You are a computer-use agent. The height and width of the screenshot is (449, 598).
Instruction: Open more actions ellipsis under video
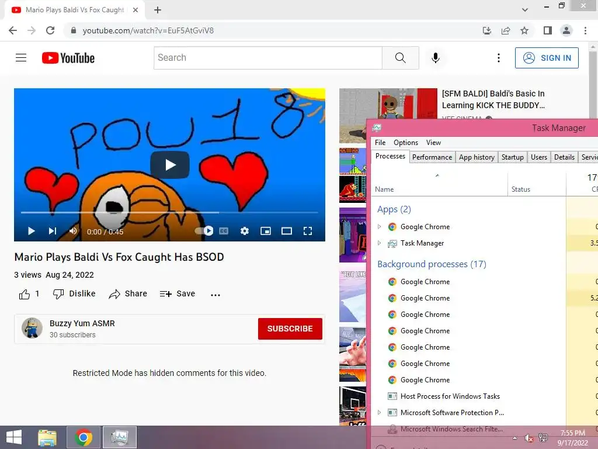pyautogui.click(x=215, y=295)
